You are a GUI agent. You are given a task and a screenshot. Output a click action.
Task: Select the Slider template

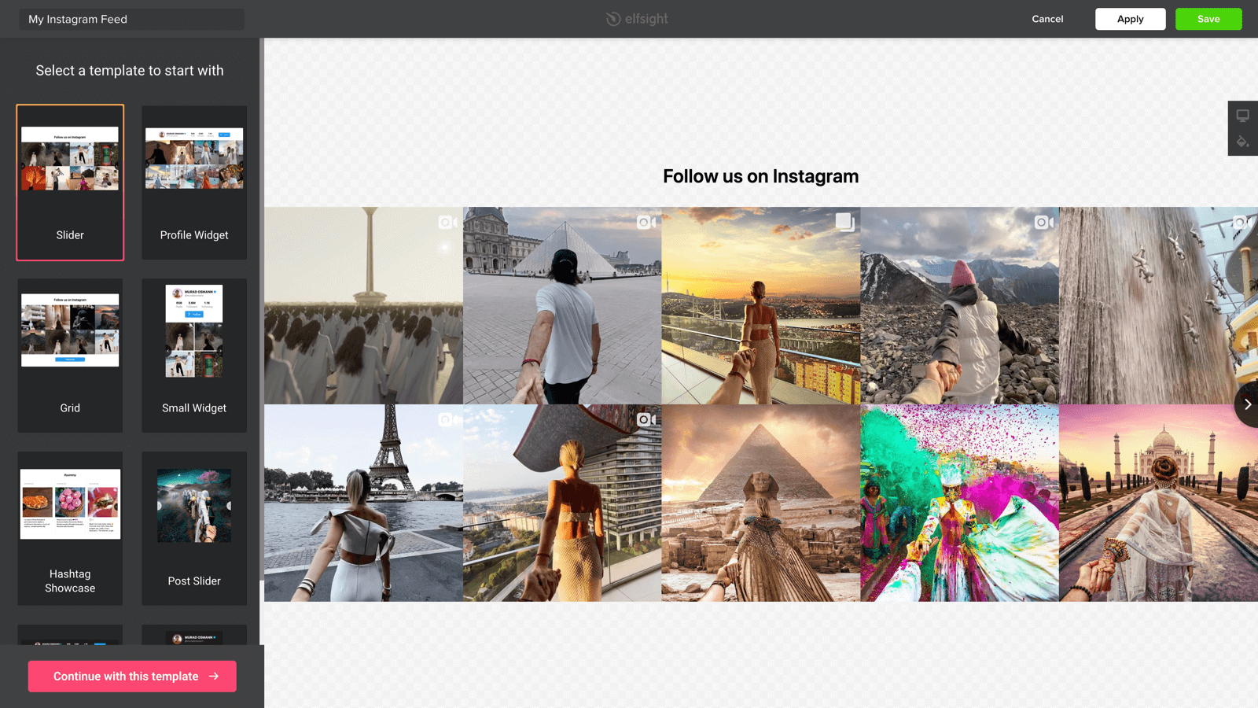70,183
